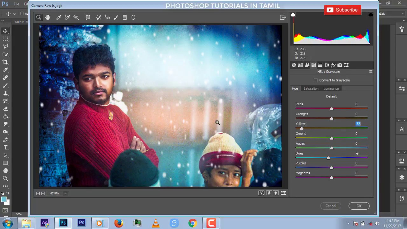Click the Yellows hue slider handle
Screen dimensions: 407x229
pyautogui.click(x=302, y=128)
